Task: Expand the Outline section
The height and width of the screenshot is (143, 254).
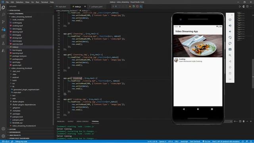Action: coord(12,129)
